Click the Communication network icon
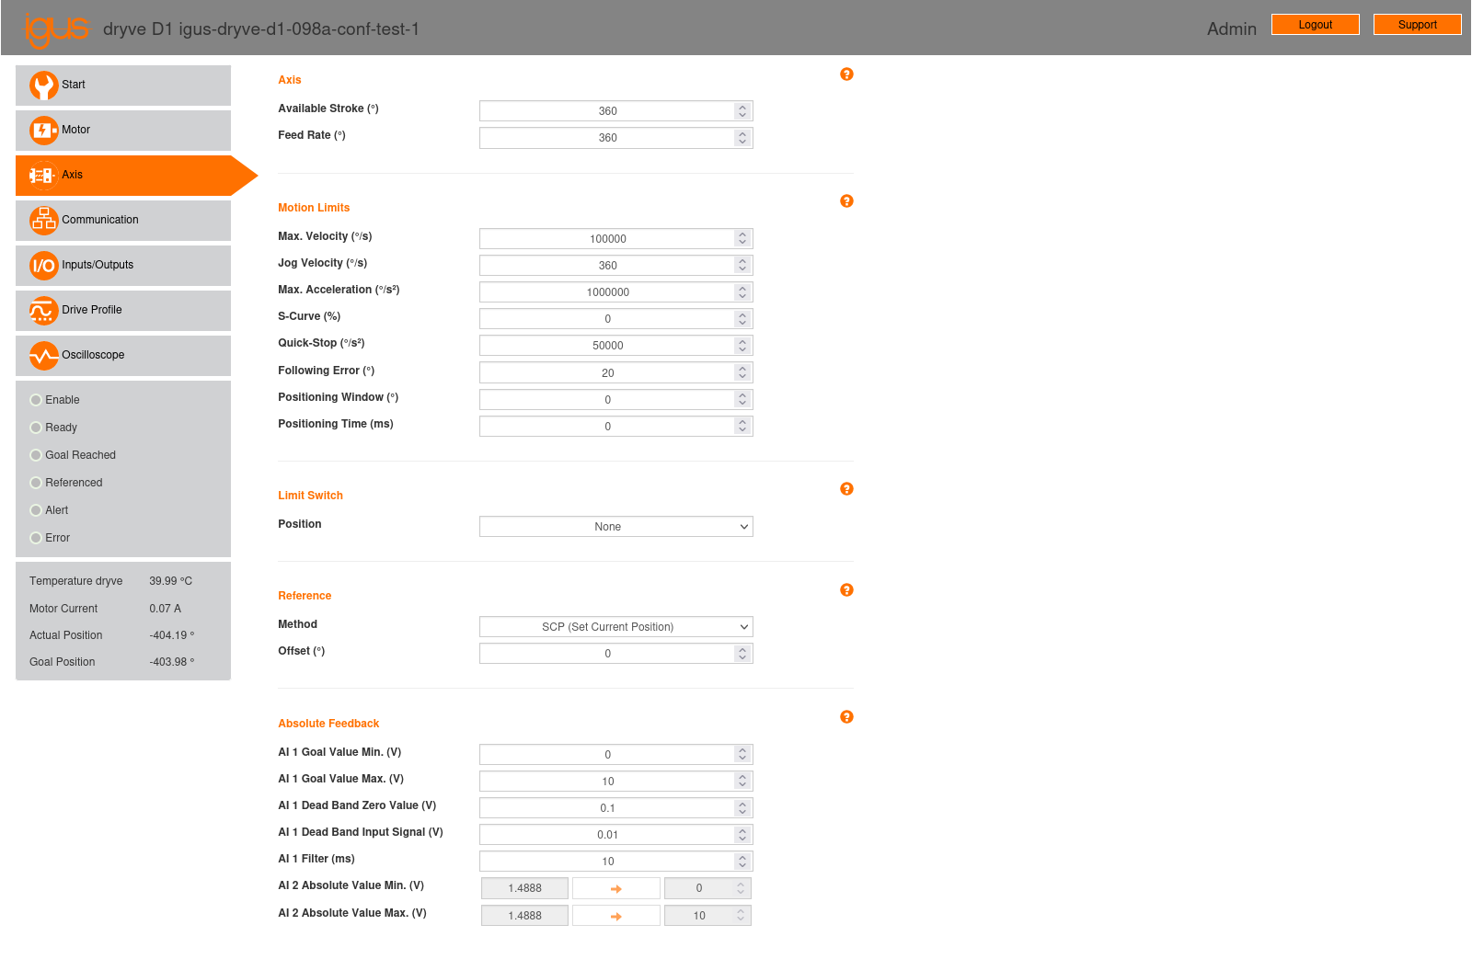 [x=43, y=221]
